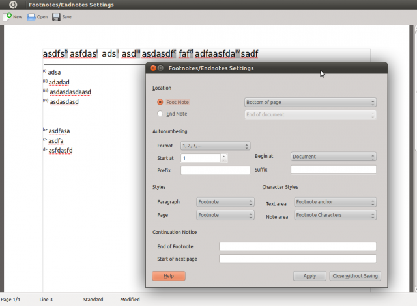Click the New document icon

tap(7, 16)
